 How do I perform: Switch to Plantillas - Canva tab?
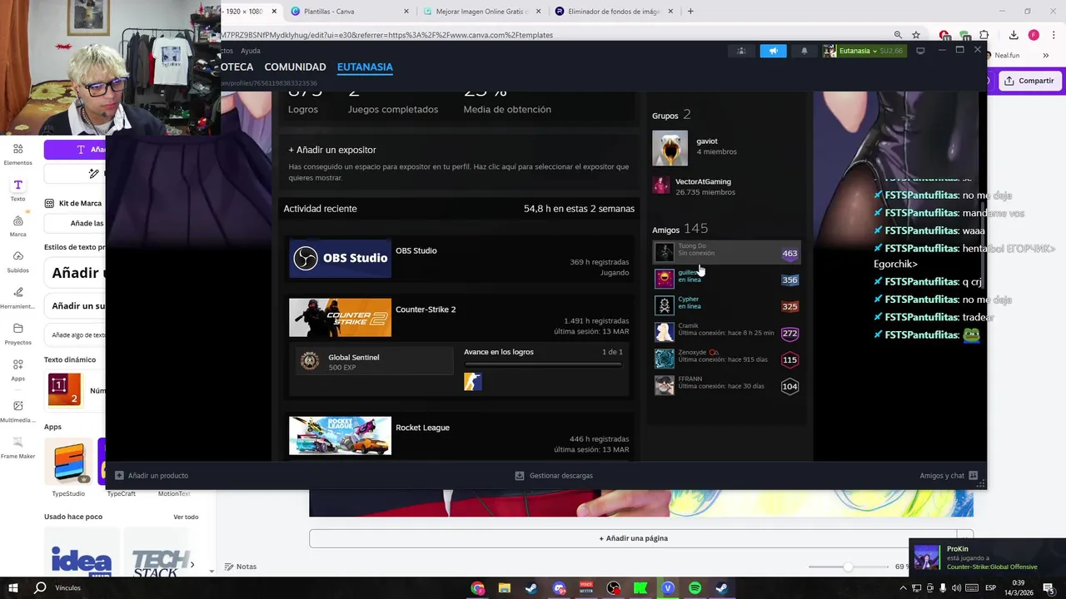[350, 12]
